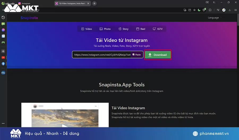Open the sidebar three-dots more menu

point(3,123)
